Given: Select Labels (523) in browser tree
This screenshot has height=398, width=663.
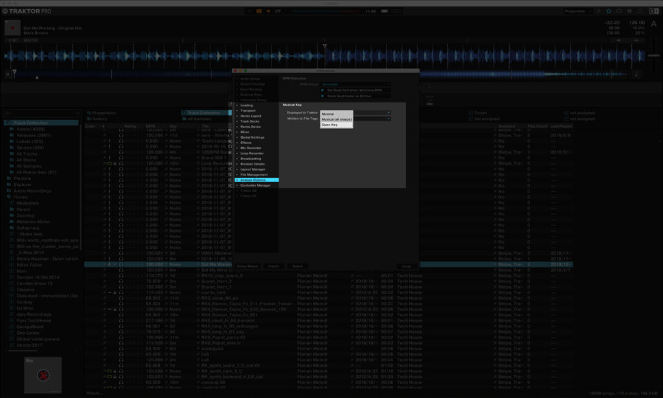Looking at the screenshot, I should [x=30, y=141].
